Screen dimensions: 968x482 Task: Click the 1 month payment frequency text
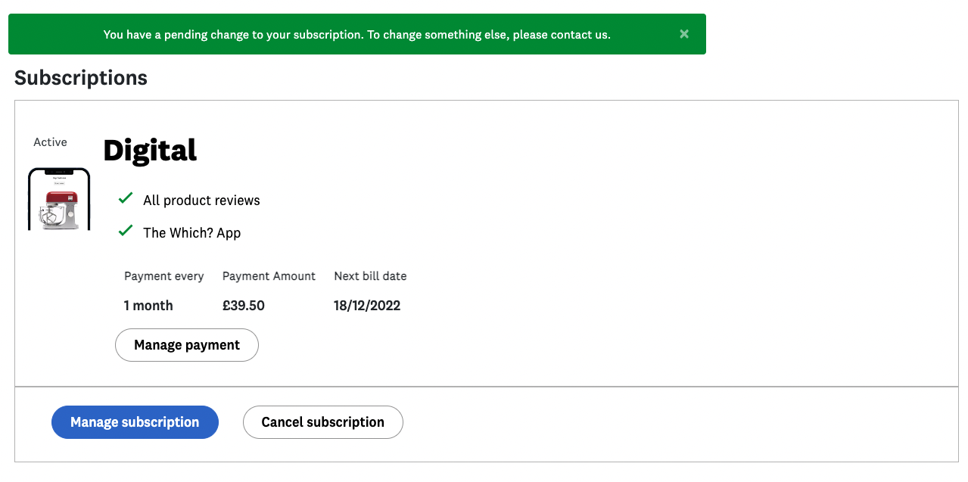tap(148, 305)
